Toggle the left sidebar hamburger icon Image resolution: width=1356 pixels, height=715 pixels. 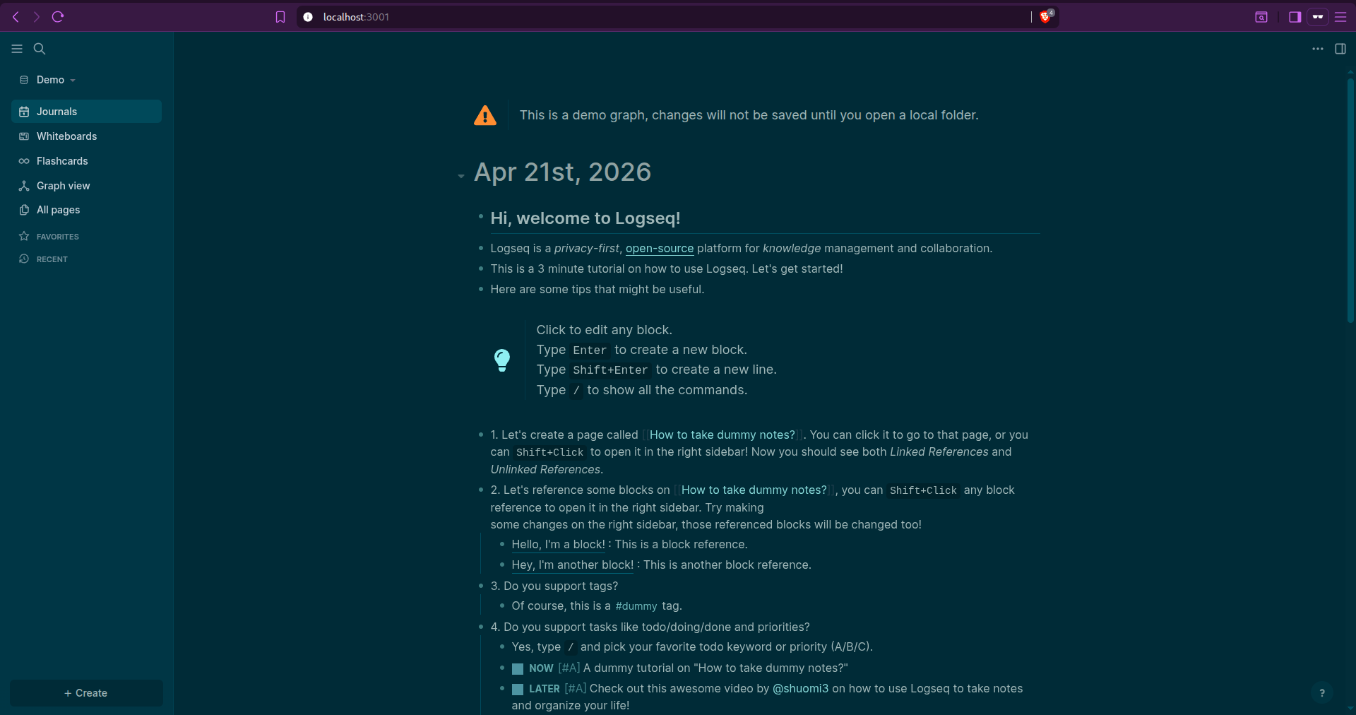click(x=17, y=49)
